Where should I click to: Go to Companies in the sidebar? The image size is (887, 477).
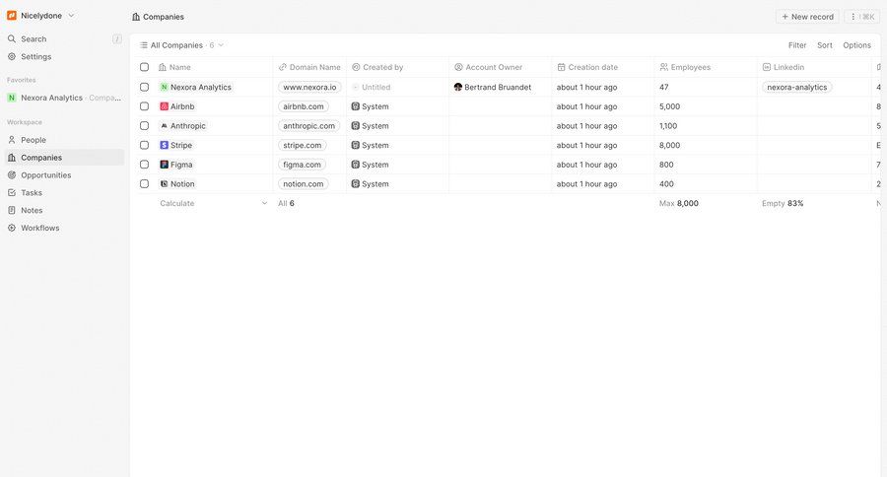64,158
